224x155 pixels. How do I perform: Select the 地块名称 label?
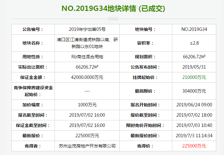click(x=33, y=43)
